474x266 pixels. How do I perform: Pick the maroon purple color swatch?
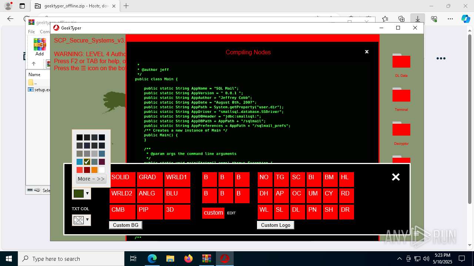102,162
